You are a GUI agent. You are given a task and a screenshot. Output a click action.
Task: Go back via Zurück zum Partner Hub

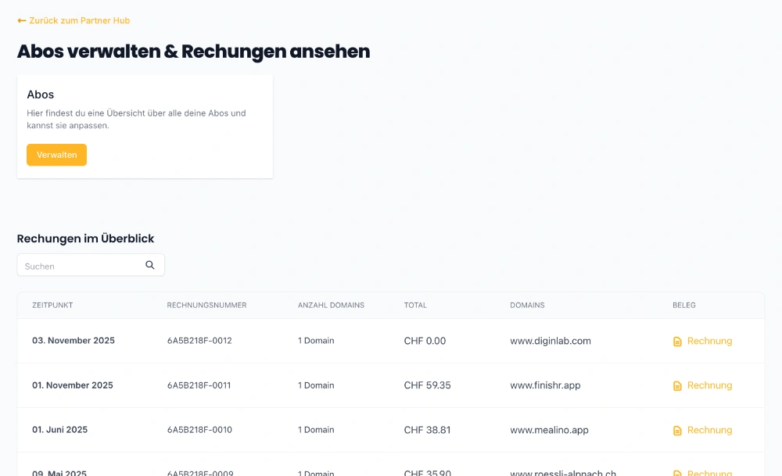pyautogui.click(x=79, y=21)
